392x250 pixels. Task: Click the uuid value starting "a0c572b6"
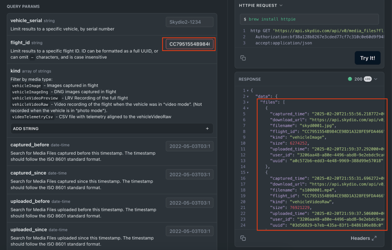(x=336, y=161)
